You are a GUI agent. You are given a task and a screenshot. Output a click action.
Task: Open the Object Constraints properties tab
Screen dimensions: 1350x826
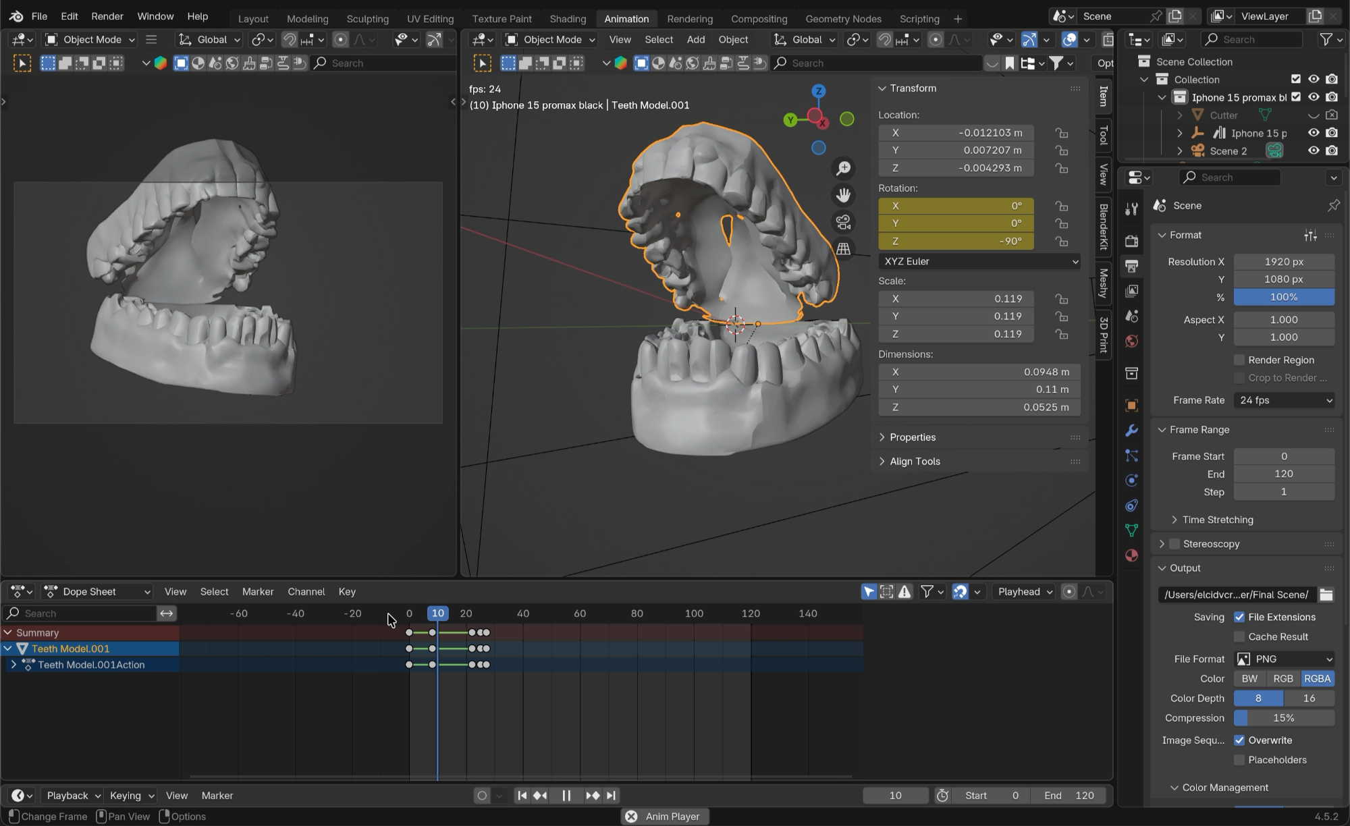tap(1132, 505)
